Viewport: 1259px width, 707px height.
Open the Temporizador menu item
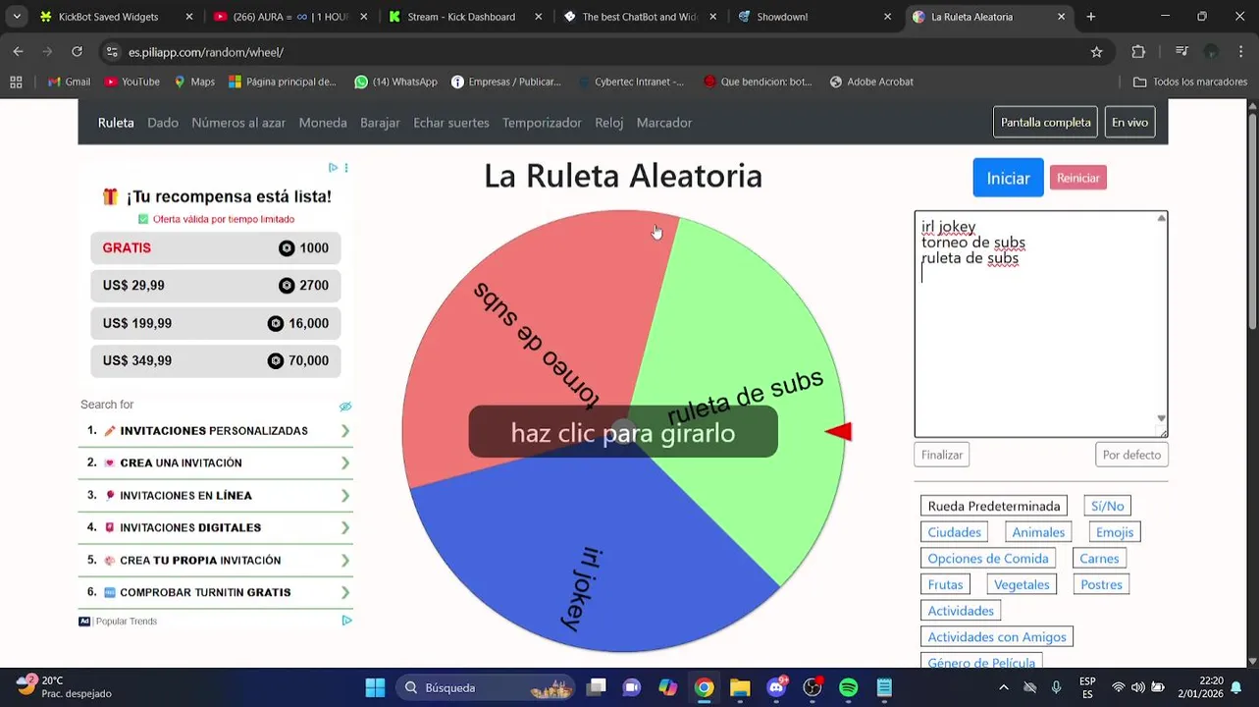click(542, 123)
